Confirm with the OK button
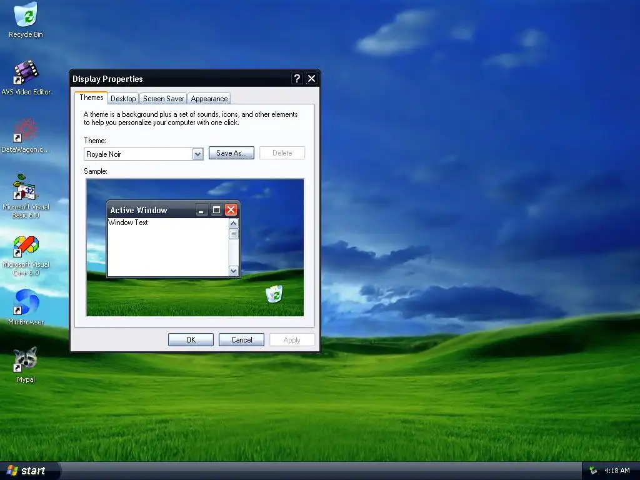 pos(191,339)
